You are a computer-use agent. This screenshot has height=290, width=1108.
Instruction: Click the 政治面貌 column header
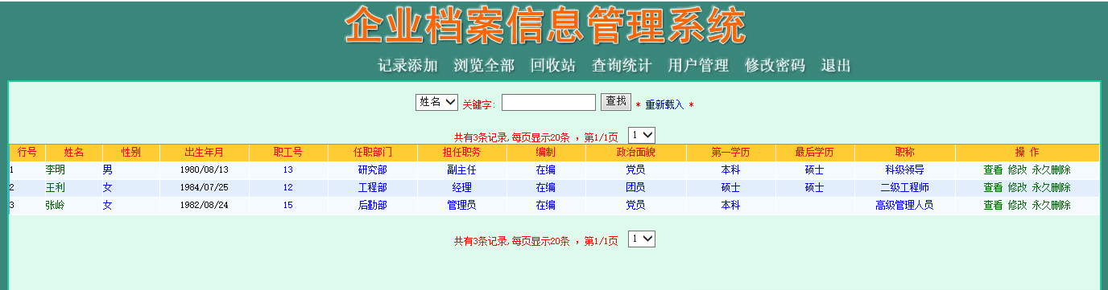click(636, 152)
